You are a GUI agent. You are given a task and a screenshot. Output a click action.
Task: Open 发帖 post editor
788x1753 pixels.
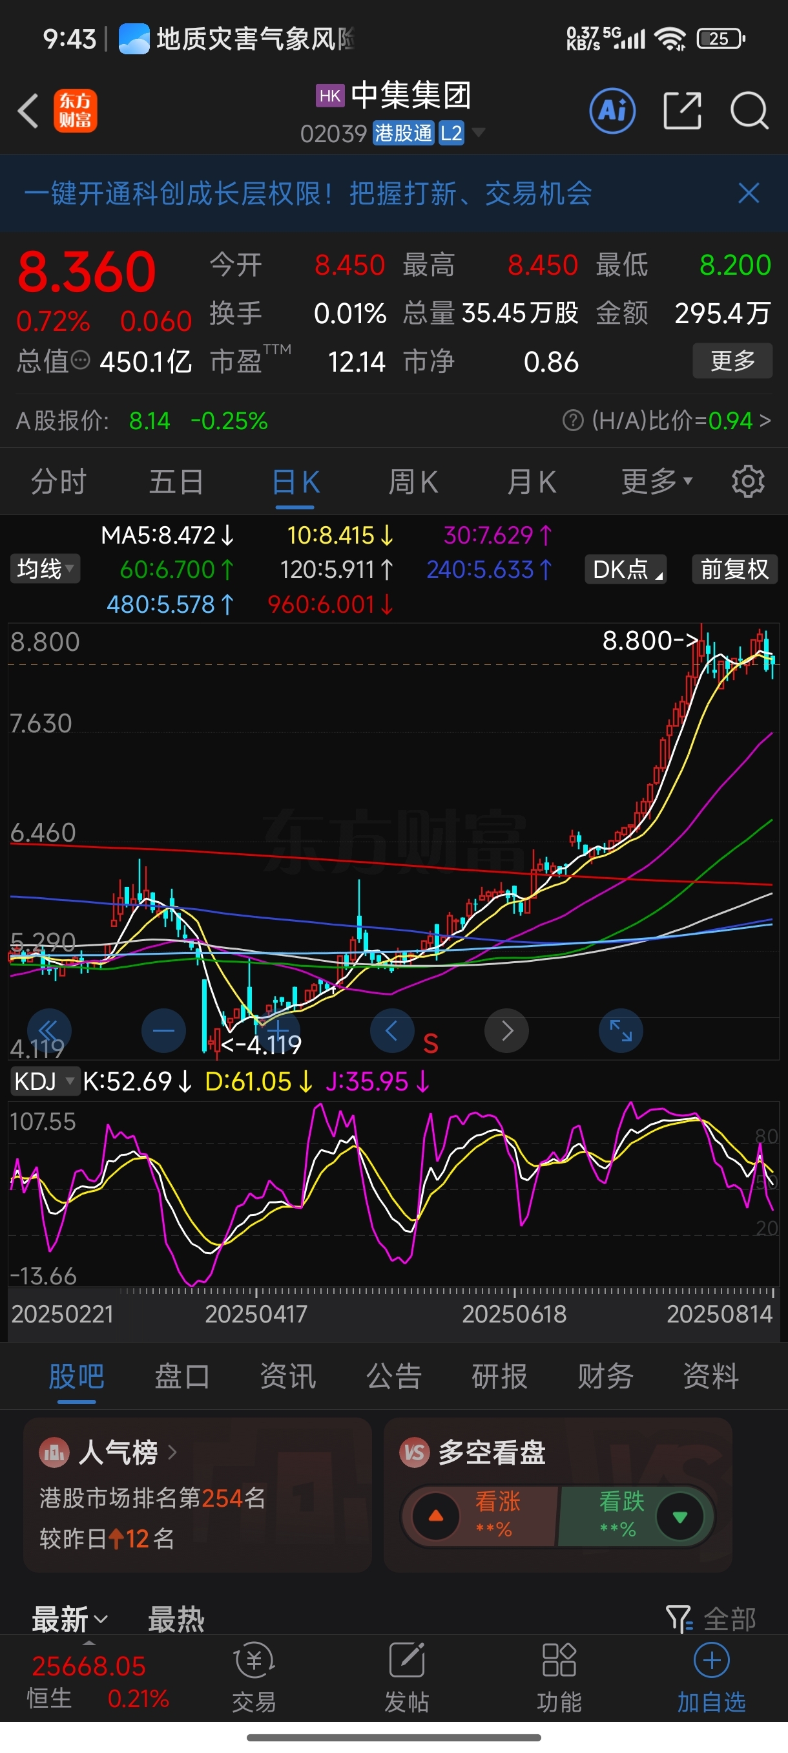406,1677
